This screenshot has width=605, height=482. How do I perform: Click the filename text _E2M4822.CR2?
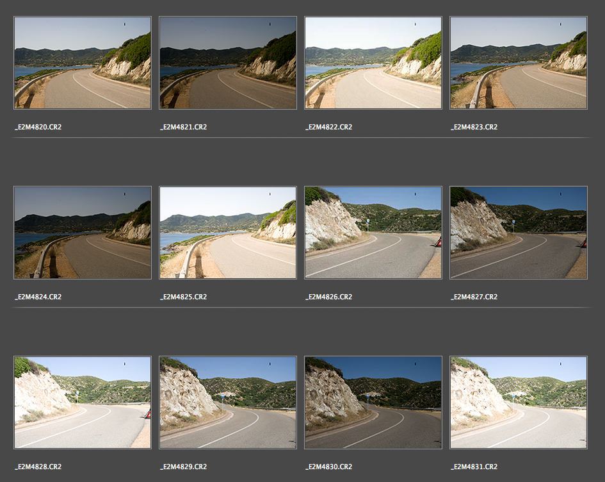pyautogui.click(x=328, y=127)
